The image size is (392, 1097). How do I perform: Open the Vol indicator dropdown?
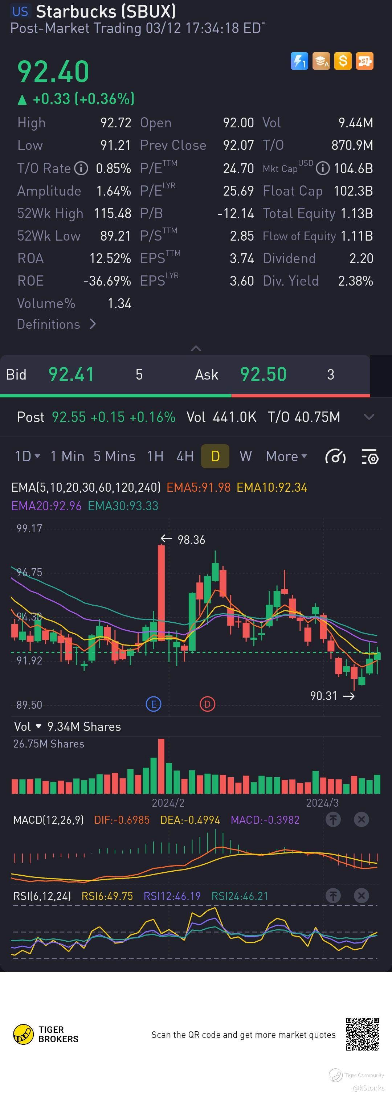pyautogui.click(x=27, y=726)
